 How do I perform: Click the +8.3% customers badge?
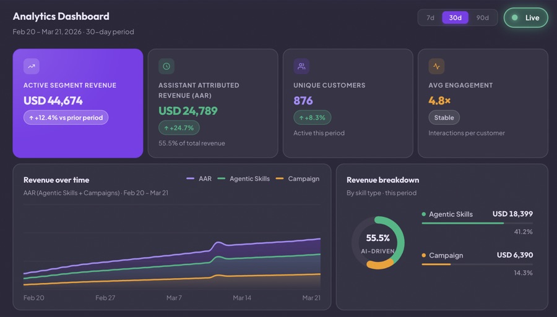[313, 117]
